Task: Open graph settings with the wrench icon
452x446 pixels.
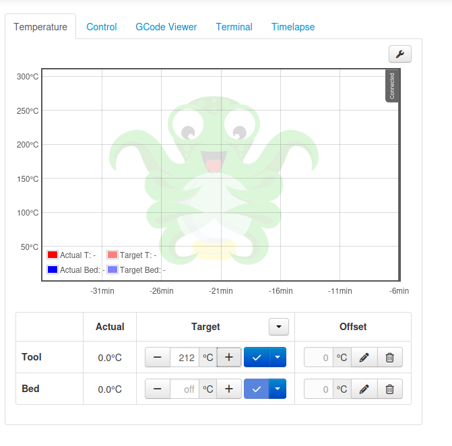Action: click(x=400, y=54)
